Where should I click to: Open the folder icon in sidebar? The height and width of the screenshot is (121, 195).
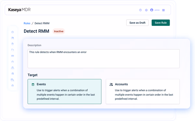click(x=13, y=50)
